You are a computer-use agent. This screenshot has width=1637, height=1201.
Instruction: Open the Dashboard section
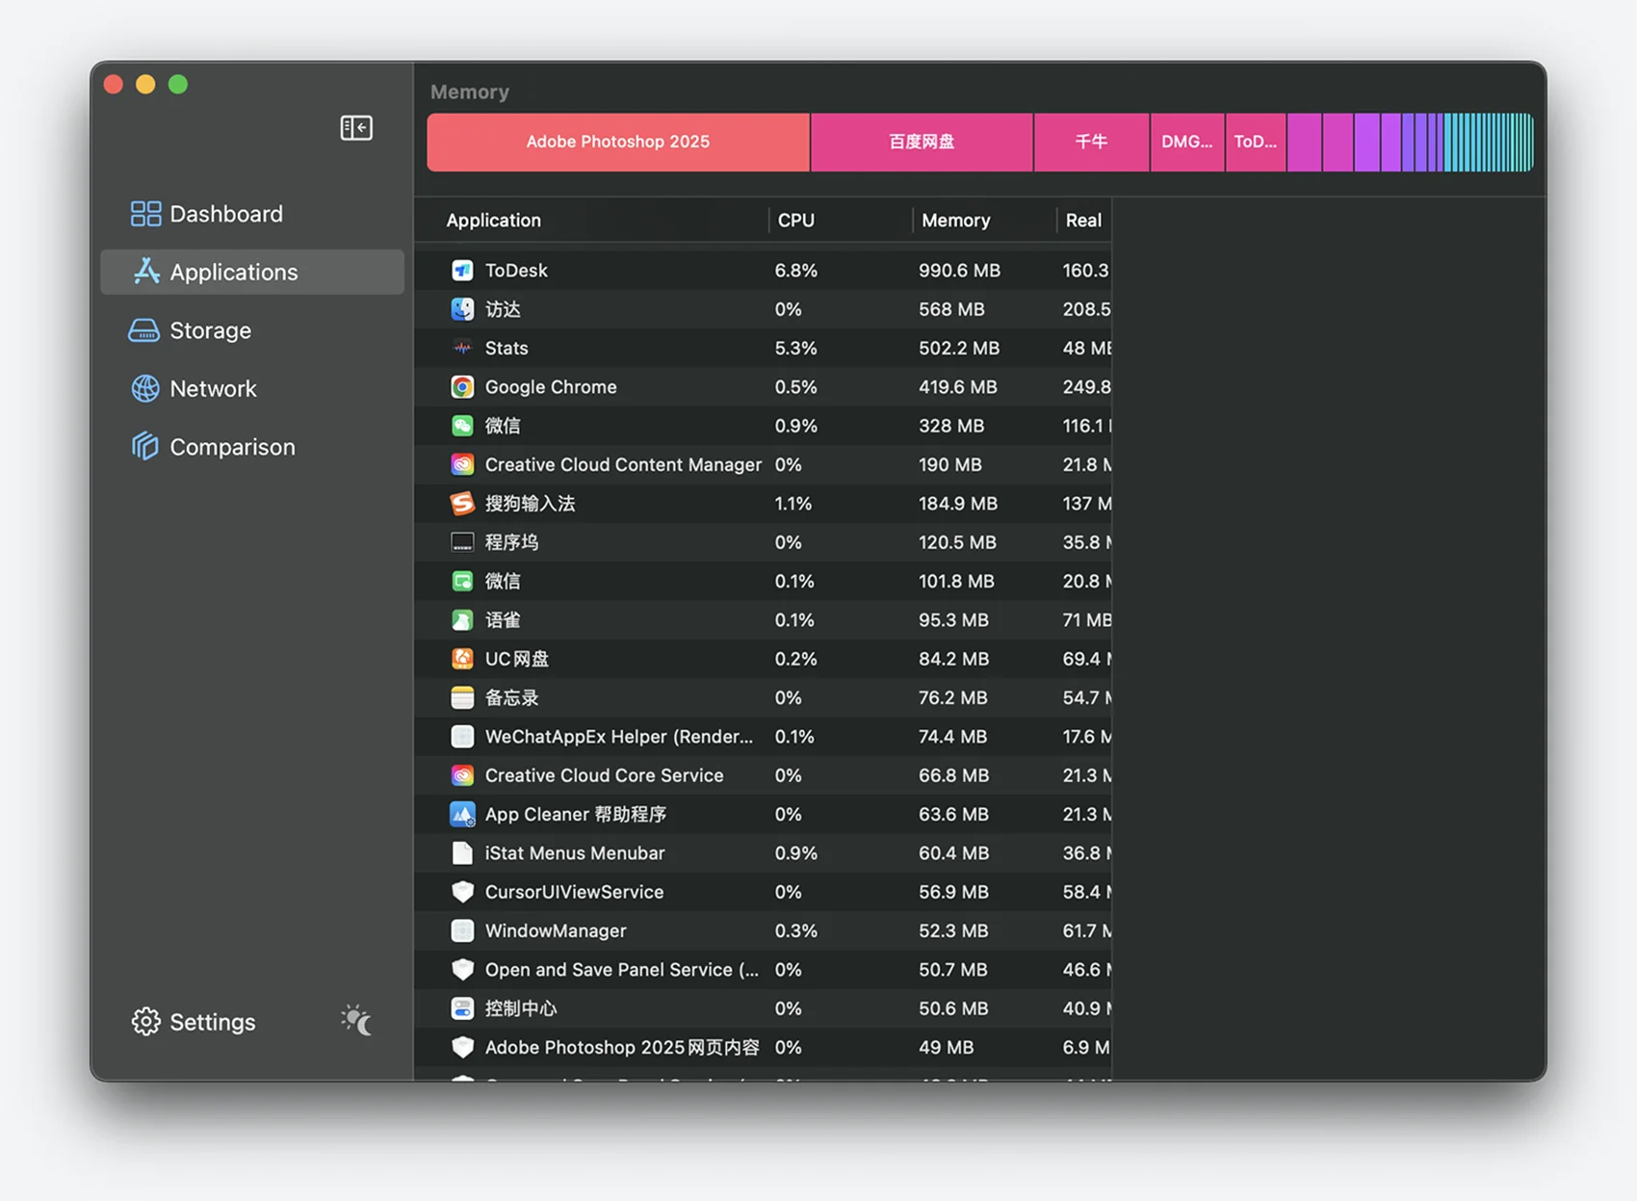pos(225,214)
